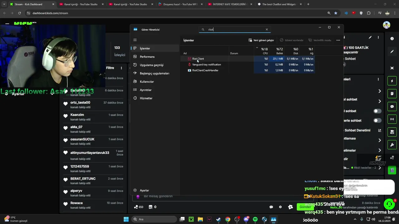
Task: Switch to Uygulama geçmişi tab
Action: 155,65
